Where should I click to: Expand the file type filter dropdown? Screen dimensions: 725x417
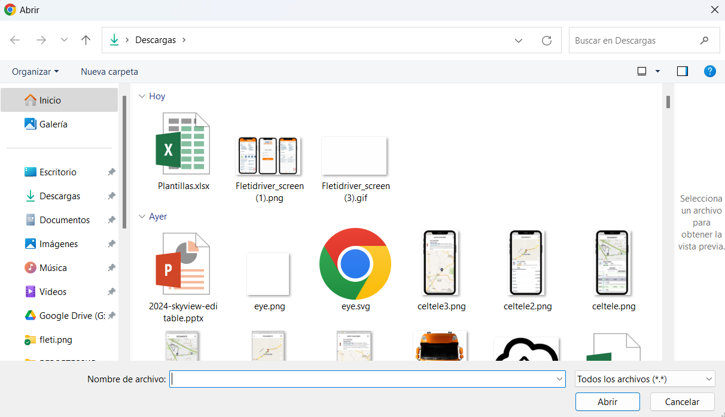(645, 379)
